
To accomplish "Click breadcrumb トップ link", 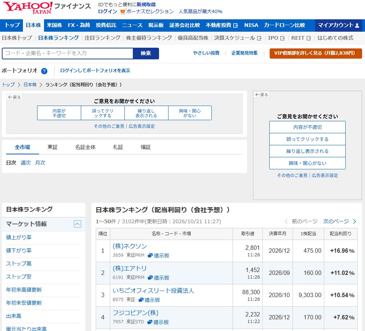I will pos(8,85).
